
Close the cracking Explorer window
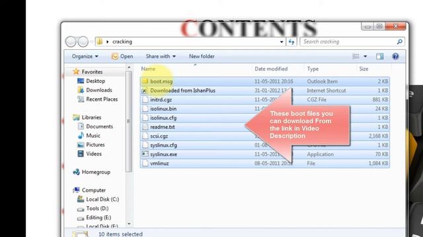[x=395, y=26]
